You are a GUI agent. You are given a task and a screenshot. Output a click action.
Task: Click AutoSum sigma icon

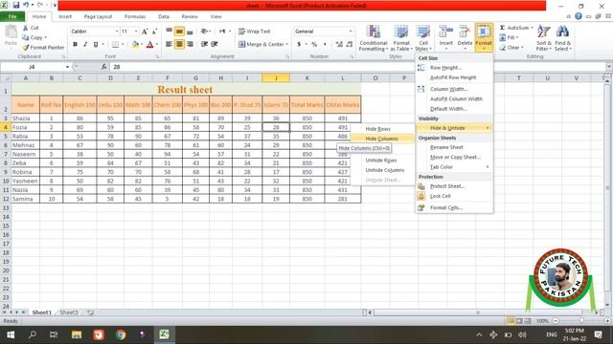[x=502, y=28]
